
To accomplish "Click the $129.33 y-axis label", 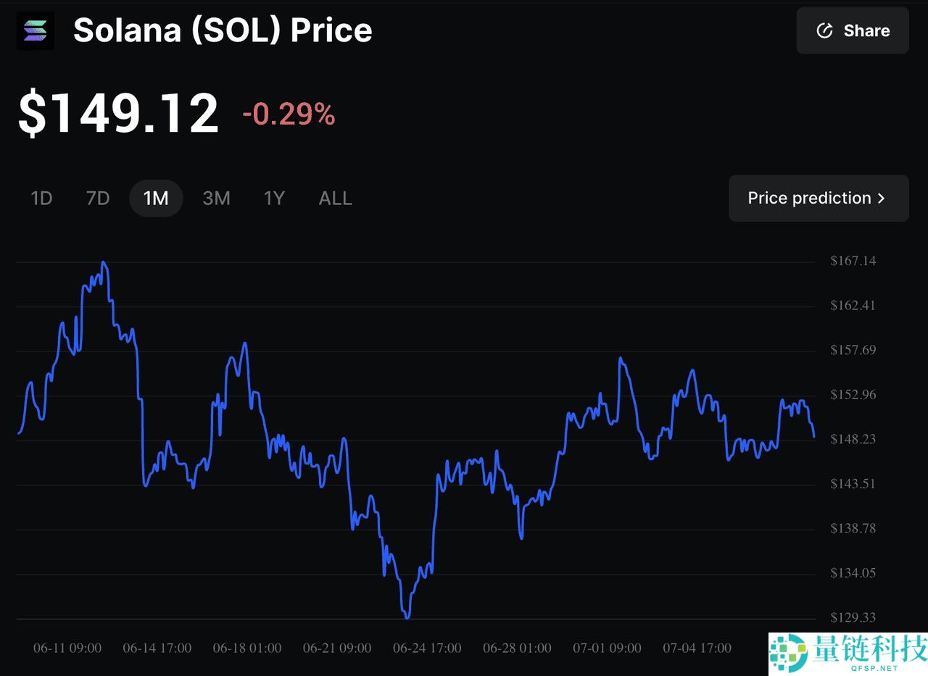I will click(853, 617).
